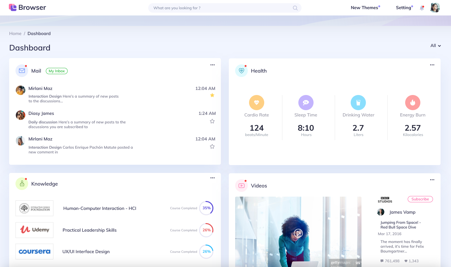Open the Setting menu
451x267 pixels.
click(x=404, y=8)
